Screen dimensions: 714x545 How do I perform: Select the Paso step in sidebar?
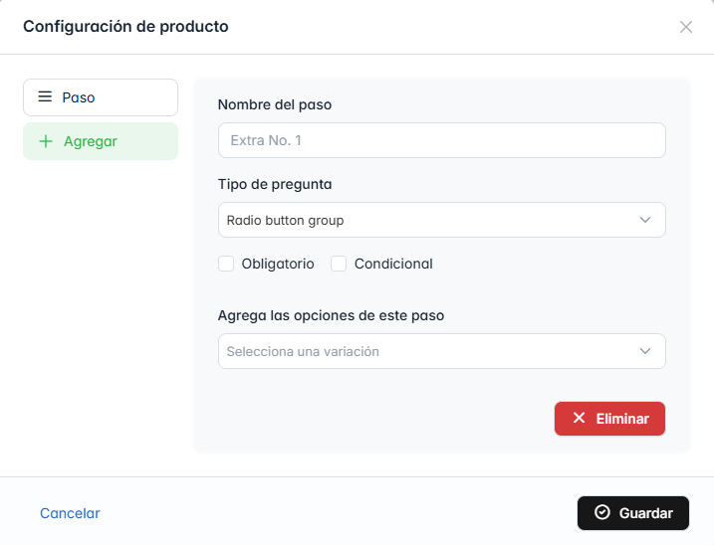(x=101, y=97)
